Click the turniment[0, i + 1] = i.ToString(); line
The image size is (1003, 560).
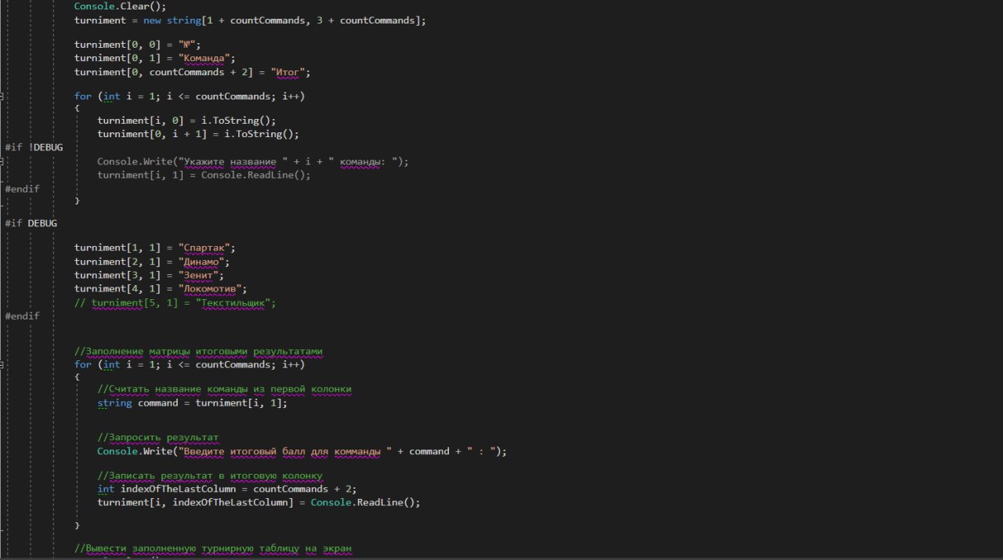tap(198, 134)
